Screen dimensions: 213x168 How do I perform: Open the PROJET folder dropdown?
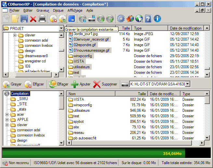point(61,29)
